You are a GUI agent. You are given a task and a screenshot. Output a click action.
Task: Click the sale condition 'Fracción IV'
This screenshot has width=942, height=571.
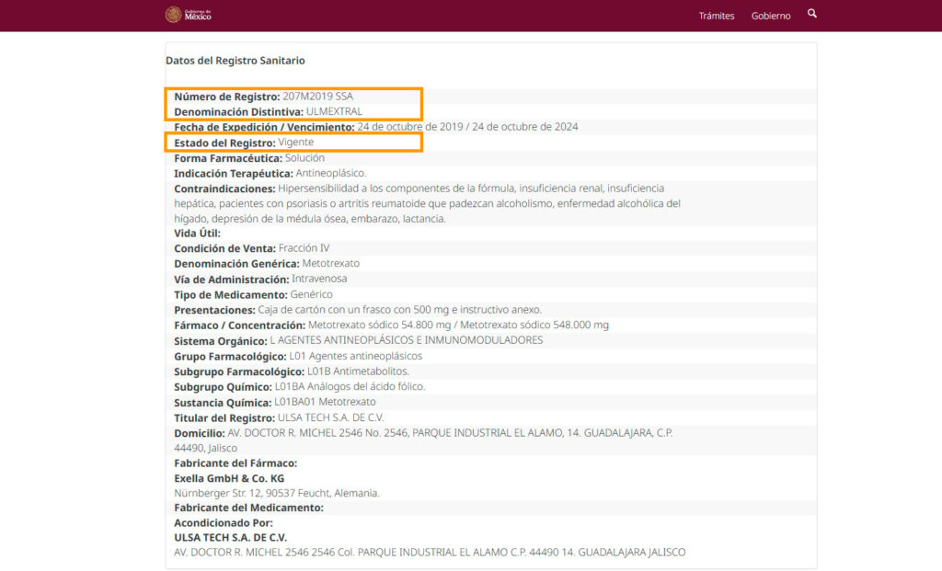tap(304, 248)
